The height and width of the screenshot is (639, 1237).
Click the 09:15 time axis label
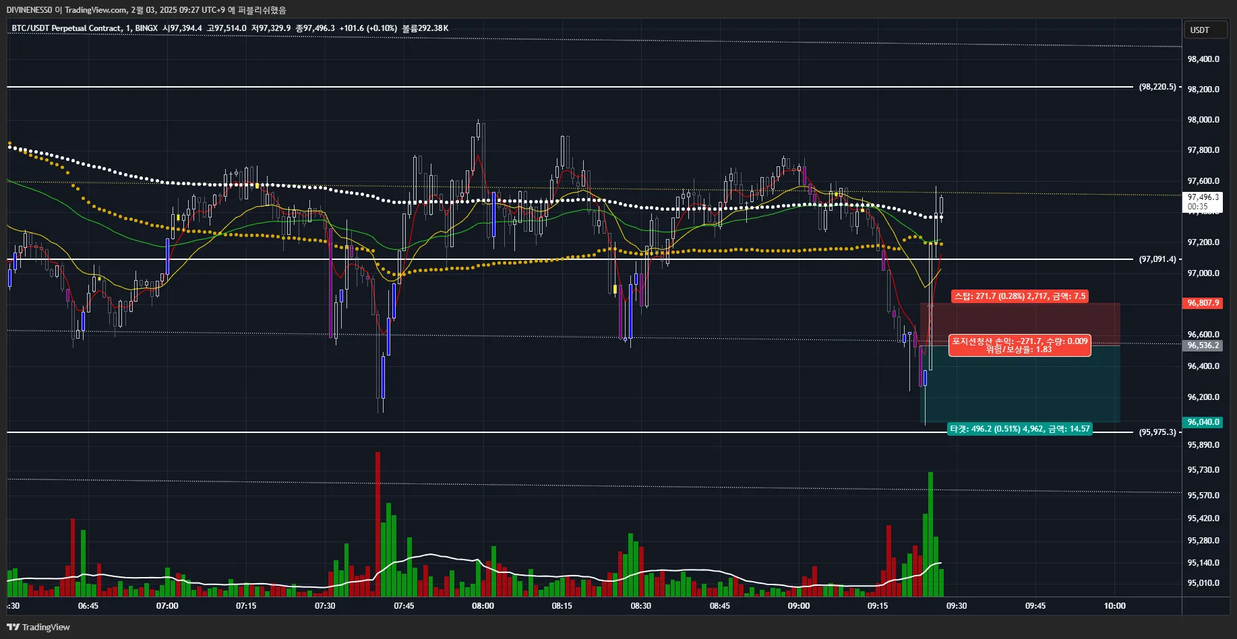click(878, 606)
